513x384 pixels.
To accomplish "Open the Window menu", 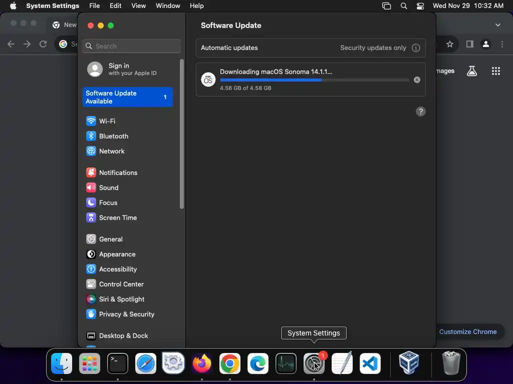I will [x=168, y=6].
